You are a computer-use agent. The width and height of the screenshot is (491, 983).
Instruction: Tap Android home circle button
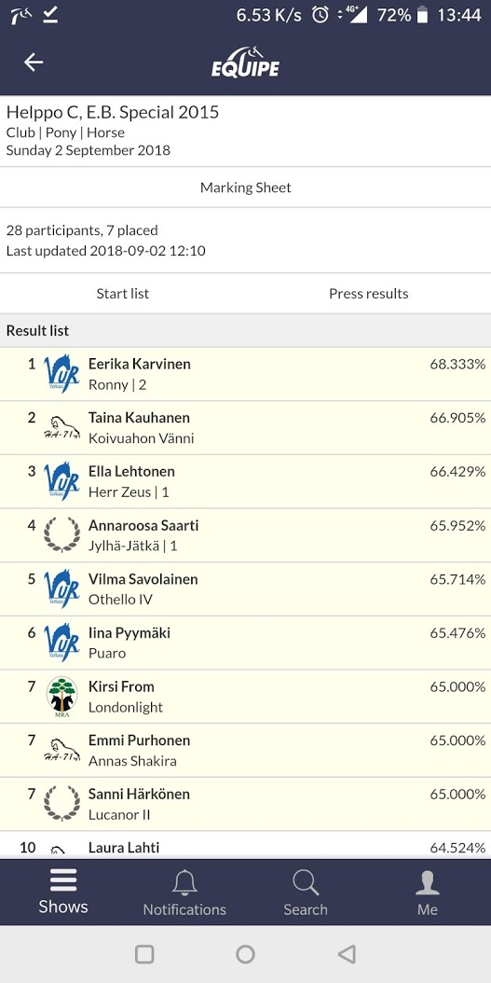point(246,954)
